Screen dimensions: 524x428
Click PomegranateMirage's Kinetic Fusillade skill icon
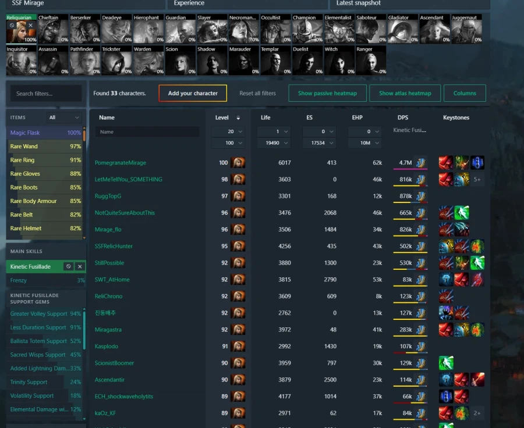pos(421,163)
